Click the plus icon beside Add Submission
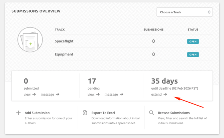Screen dimensions: 224x138 [x=18, y=113]
